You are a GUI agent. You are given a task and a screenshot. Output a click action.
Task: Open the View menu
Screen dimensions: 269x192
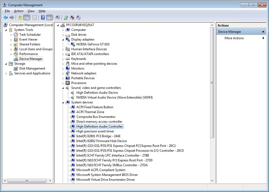pyautogui.click(x=31, y=11)
